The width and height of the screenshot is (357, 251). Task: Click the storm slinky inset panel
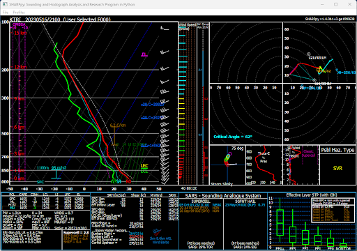point(227,165)
